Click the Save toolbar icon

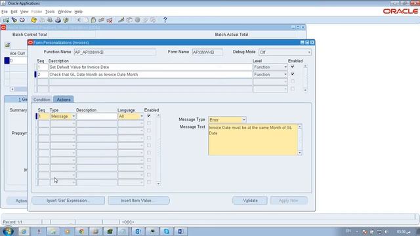point(33,20)
